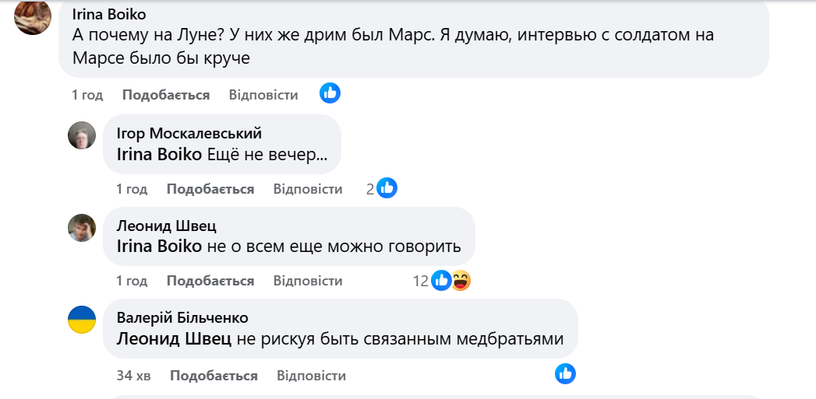This screenshot has height=399, width=816.
Task: Reply to Irina Boiko's comment via Відповісти
Action: [x=263, y=95]
